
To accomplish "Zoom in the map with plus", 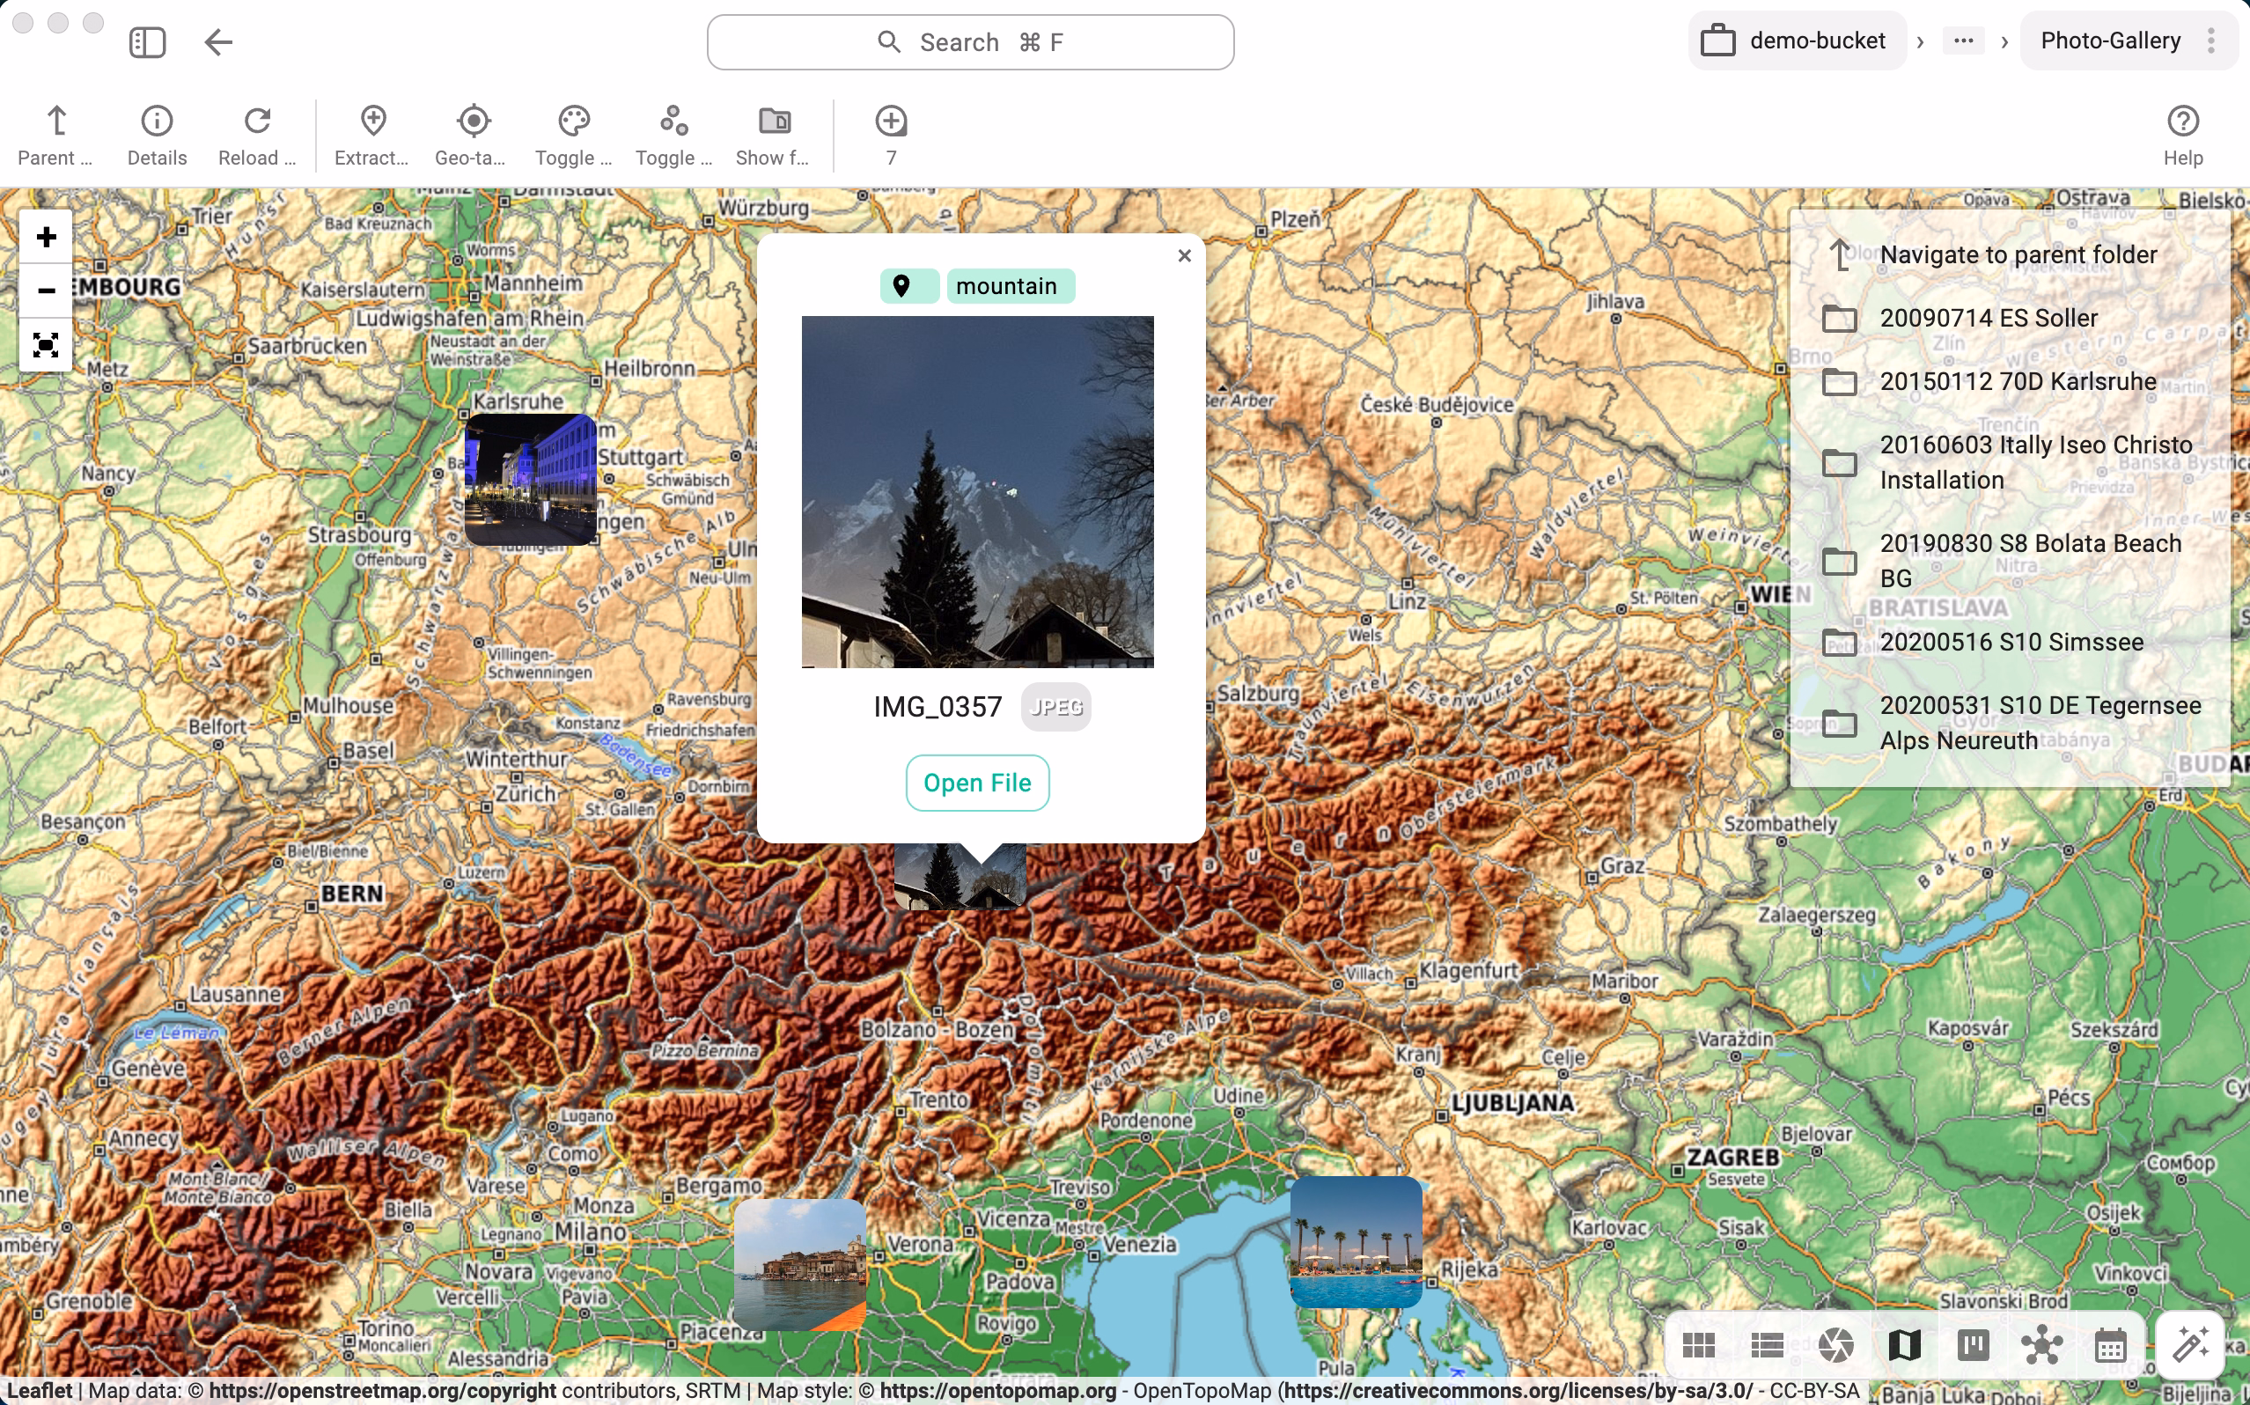I will 46,237.
